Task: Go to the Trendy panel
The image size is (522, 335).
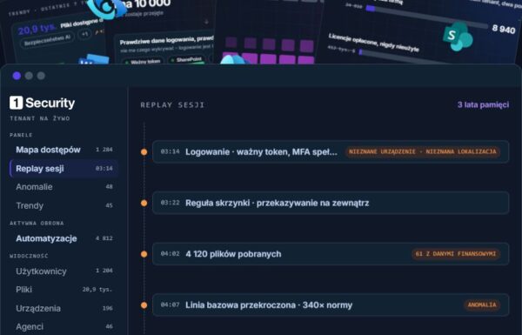Action: click(64, 205)
